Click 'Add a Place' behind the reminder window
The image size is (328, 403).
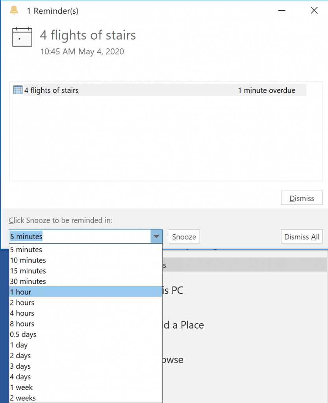pos(185,325)
